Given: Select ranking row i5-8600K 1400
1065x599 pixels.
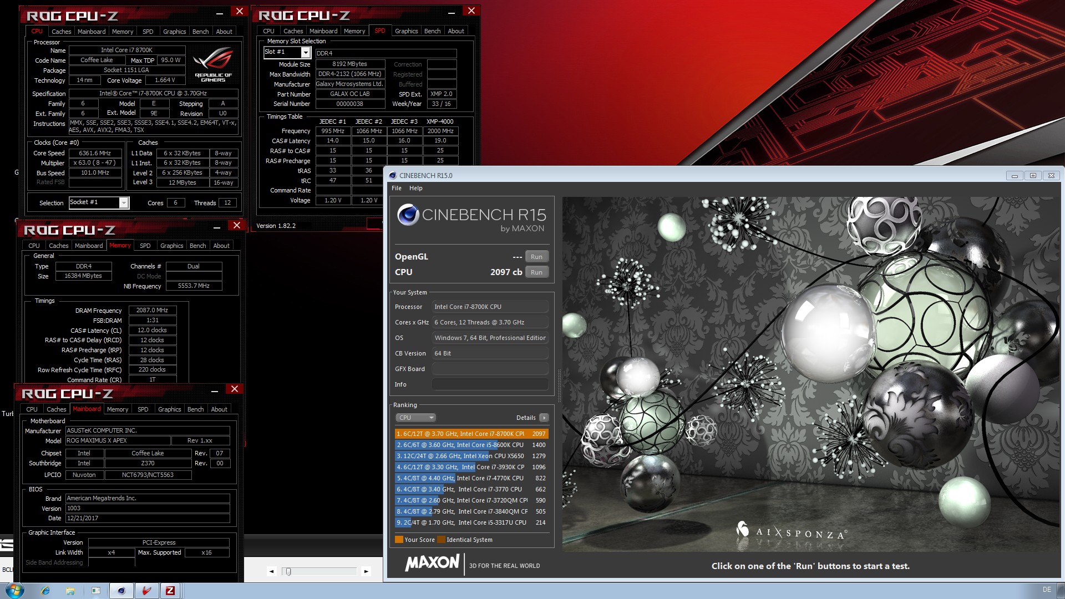Looking at the screenshot, I should tap(471, 445).
